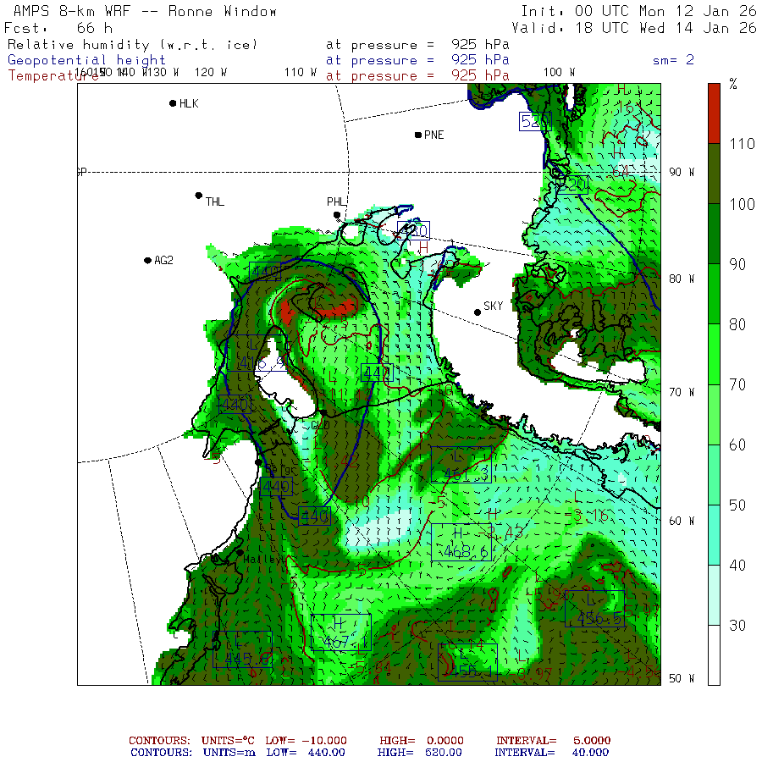Click the pale 30–40% color bar segment
This screenshot has width=762, height=762.
click(714, 595)
